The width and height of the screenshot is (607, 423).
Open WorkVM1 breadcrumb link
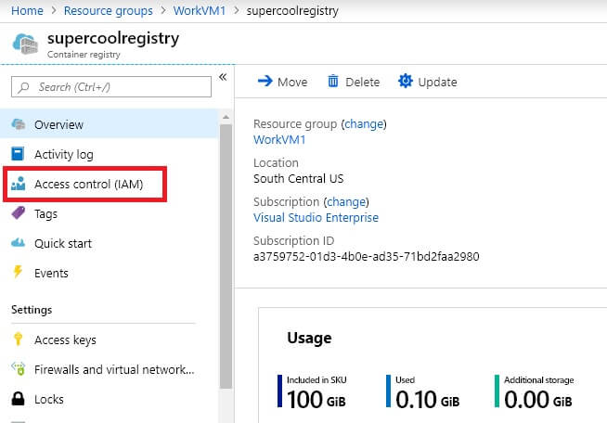[x=200, y=10]
